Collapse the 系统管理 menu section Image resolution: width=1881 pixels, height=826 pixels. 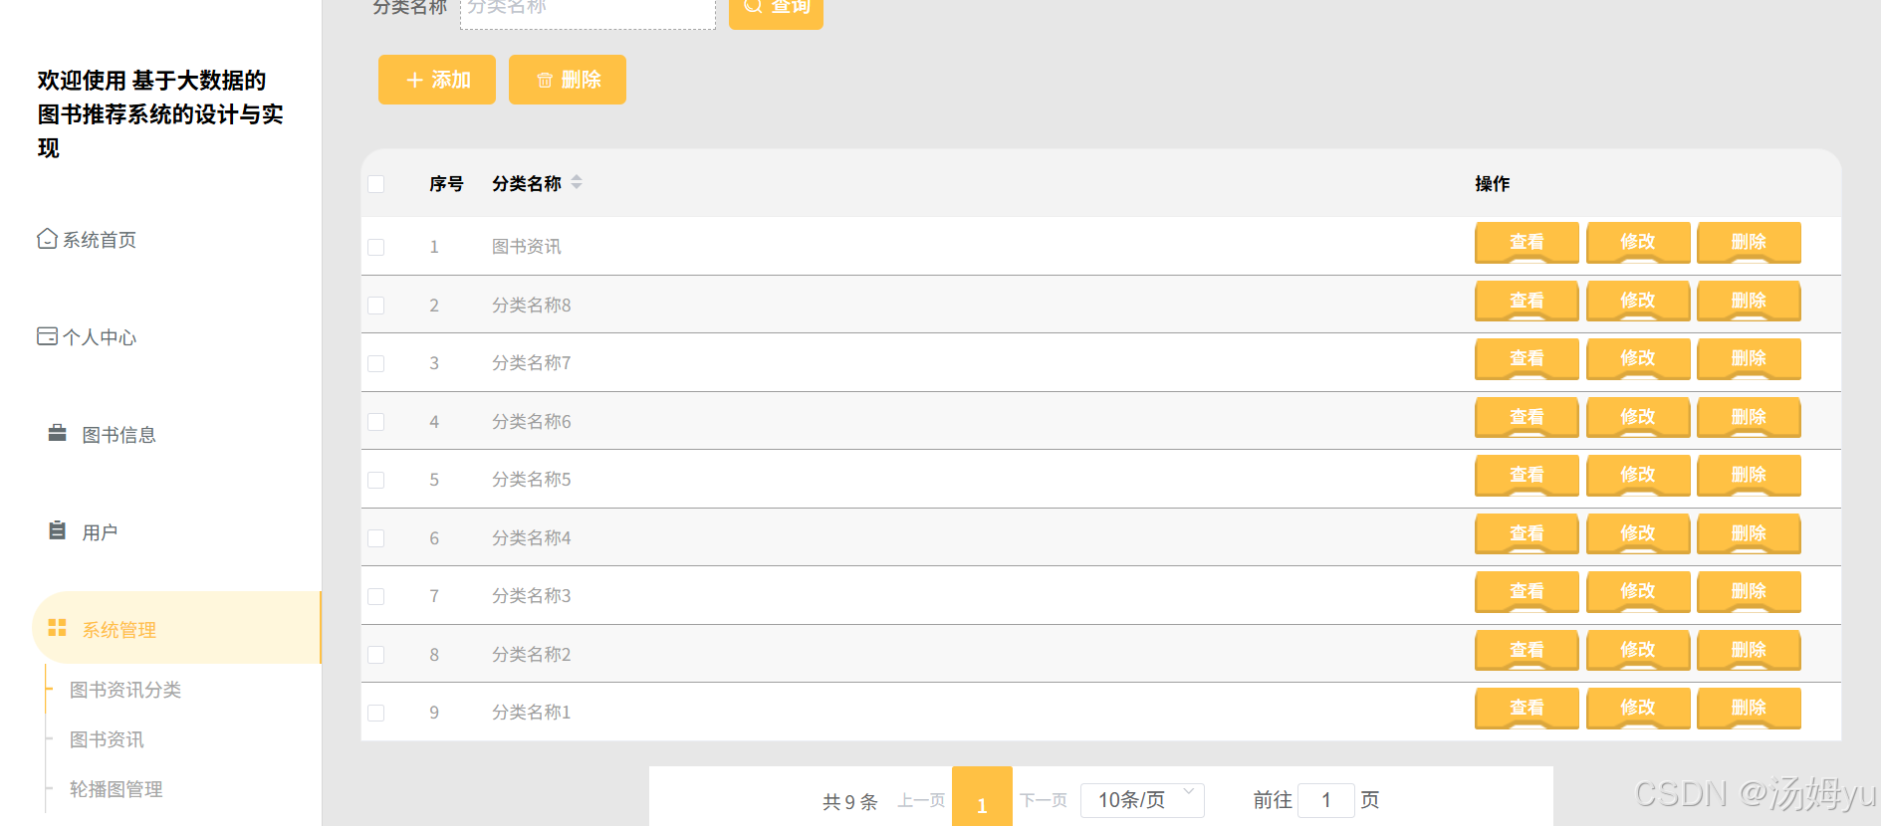pos(176,628)
